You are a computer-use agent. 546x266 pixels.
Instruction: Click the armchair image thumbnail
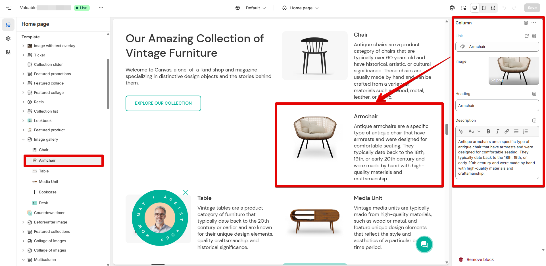click(x=514, y=71)
